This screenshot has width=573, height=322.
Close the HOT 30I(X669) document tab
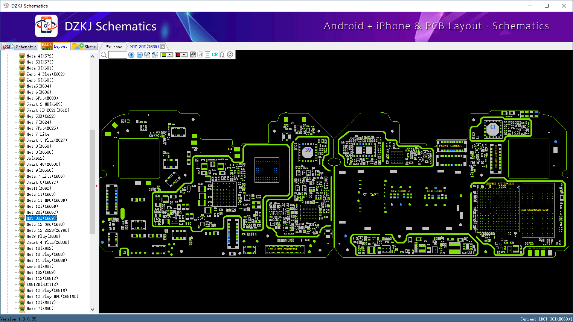click(163, 47)
